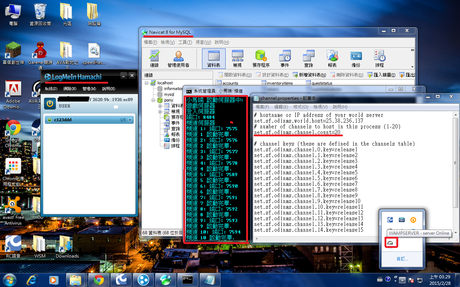Open Notepad 檔案(F) menu

coord(262,107)
